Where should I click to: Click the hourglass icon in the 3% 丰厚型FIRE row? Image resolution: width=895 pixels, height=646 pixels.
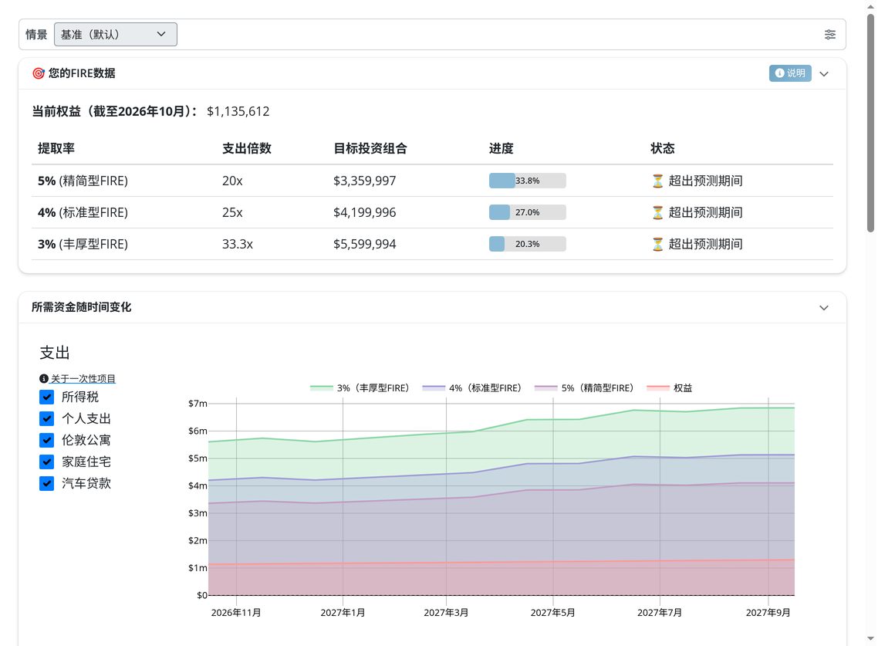click(657, 245)
